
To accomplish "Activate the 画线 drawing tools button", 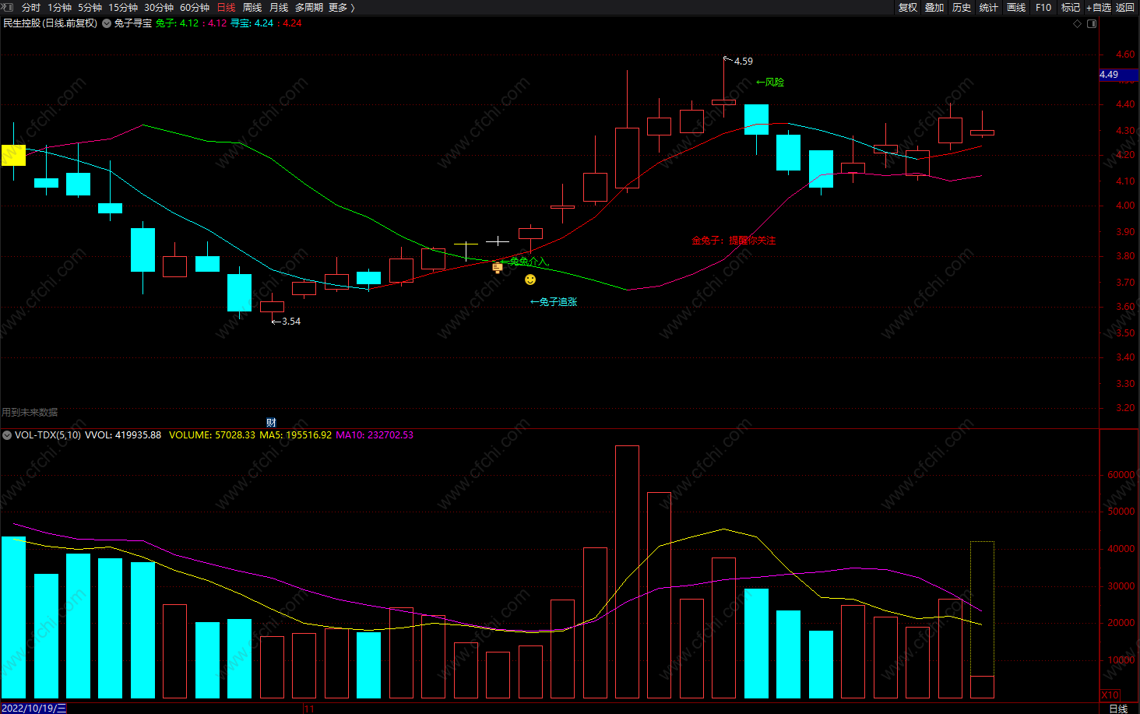I will coord(1016,7).
